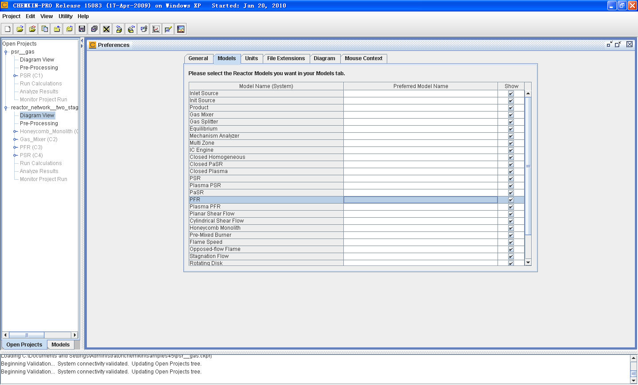Uncheck Show for the PFR row
638x385 pixels.
click(x=511, y=200)
